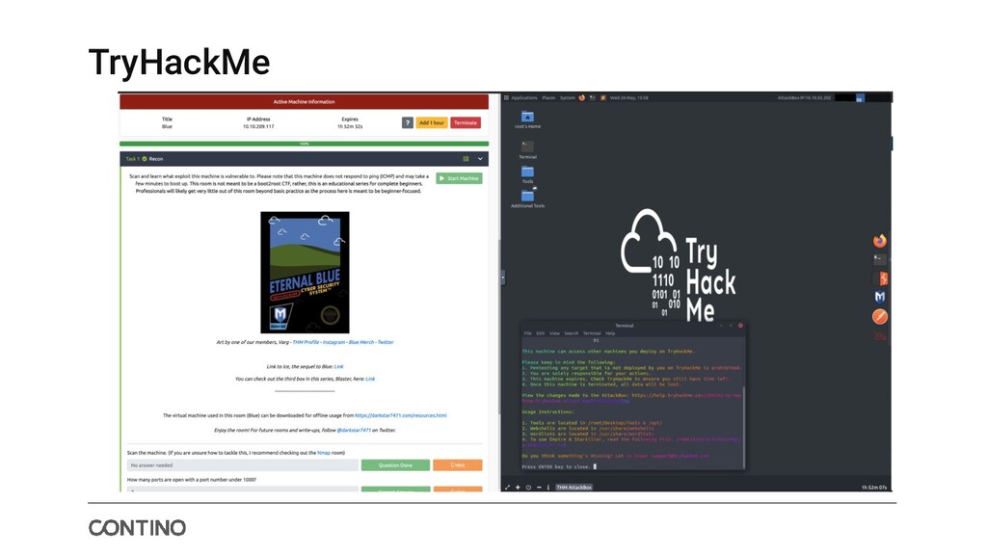Click the Add 1 hour button
Screen dimensions: 987x555
(432, 122)
